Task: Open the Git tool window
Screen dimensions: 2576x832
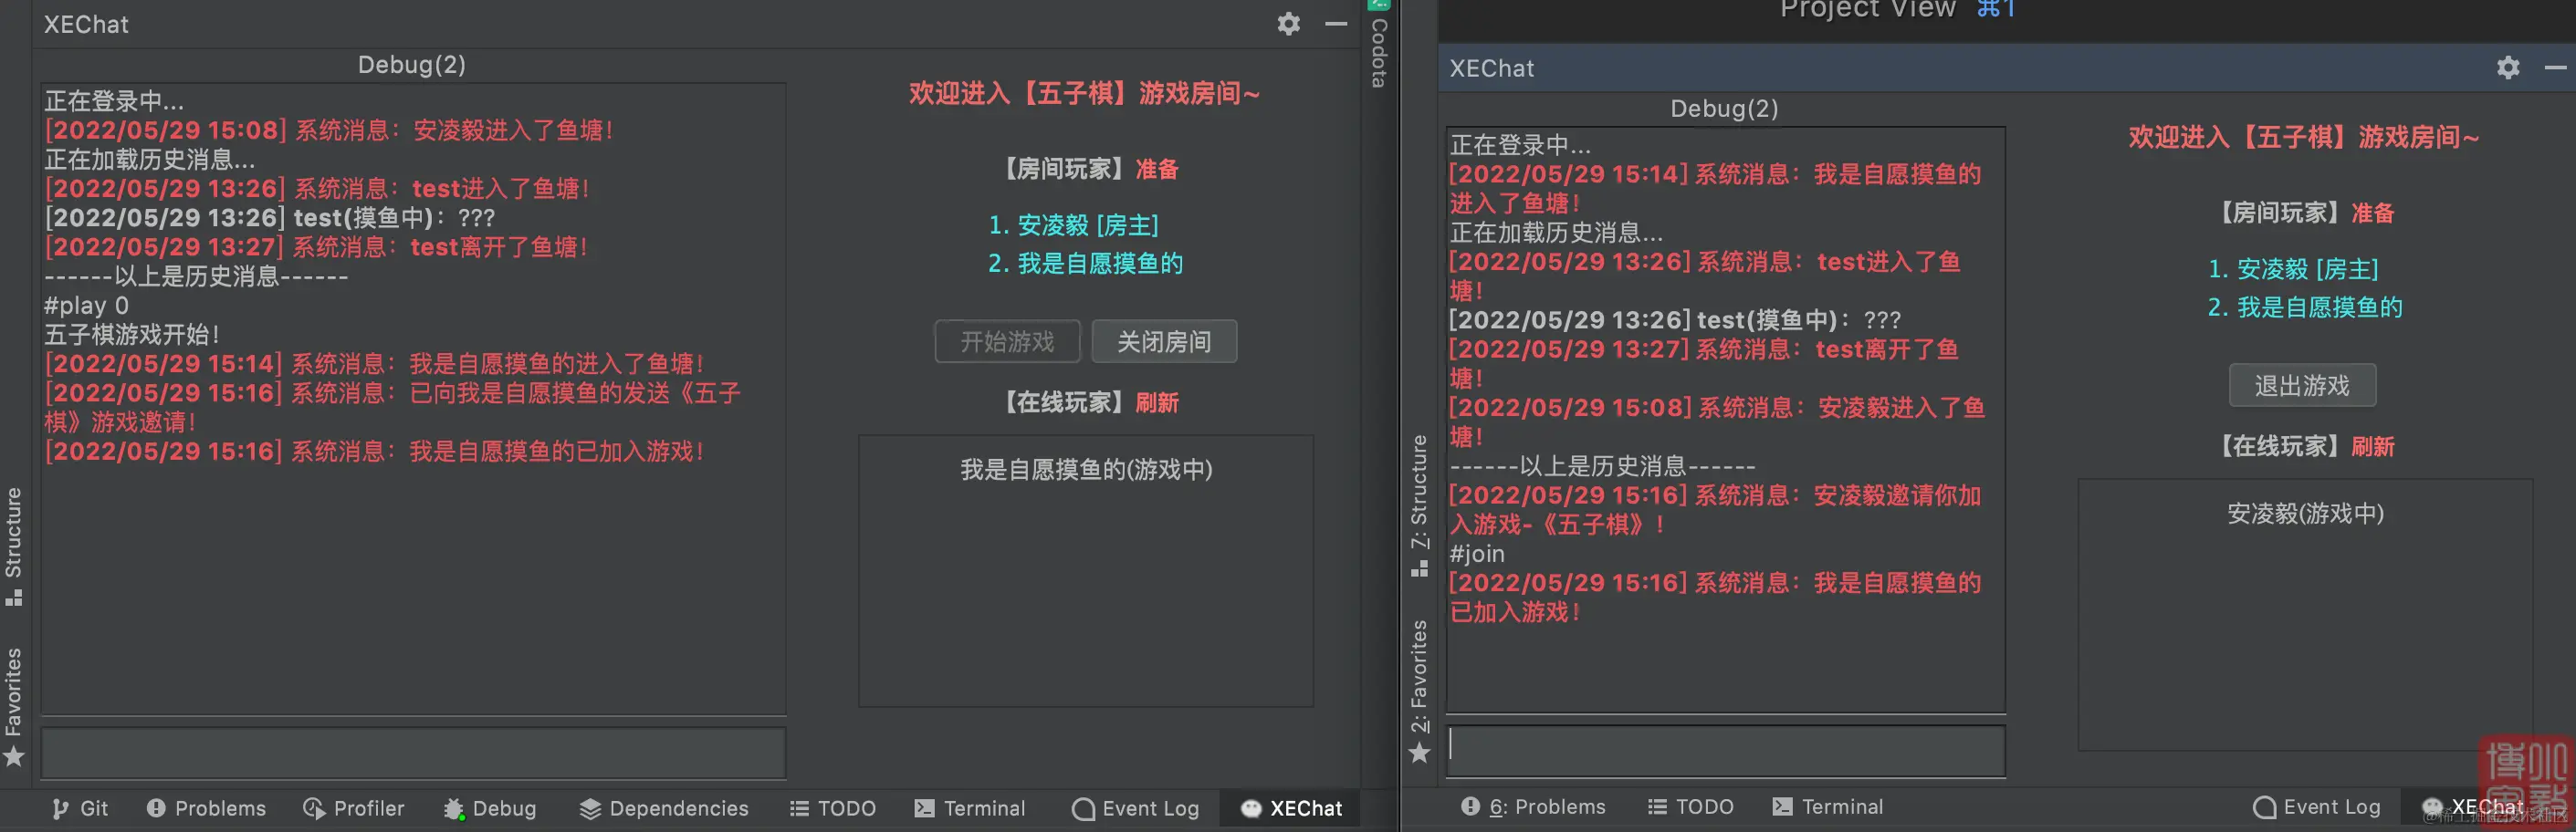Action: pyautogui.click(x=80, y=808)
